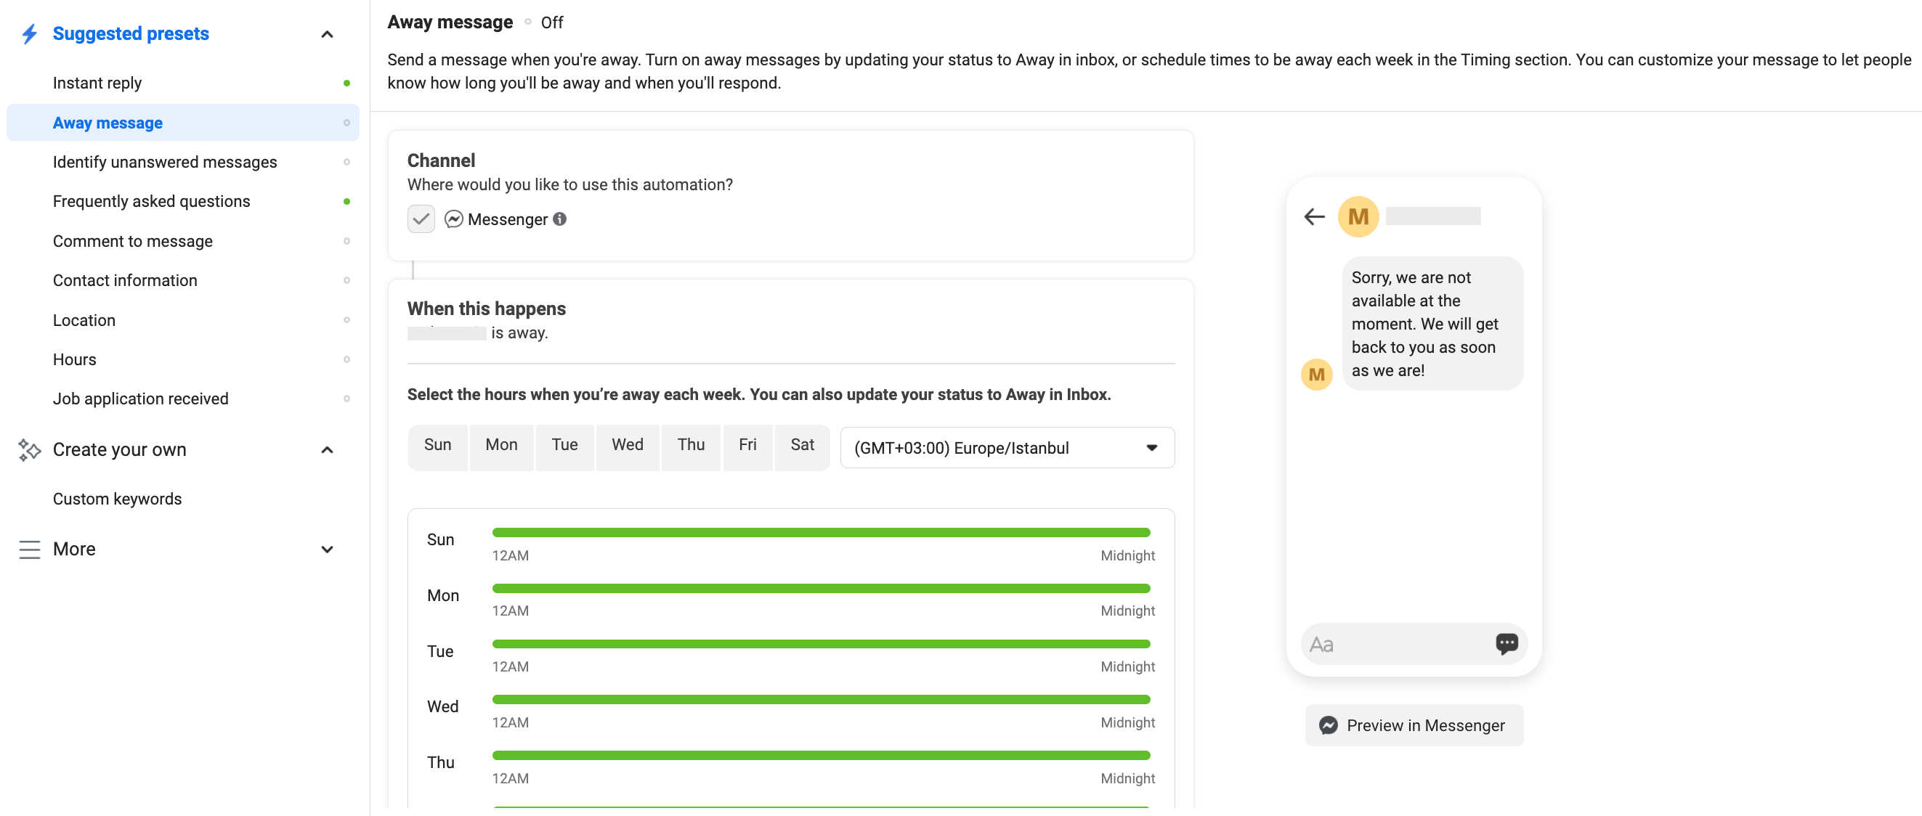Click the More hamburger menu icon
1922x816 pixels.
[29, 550]
